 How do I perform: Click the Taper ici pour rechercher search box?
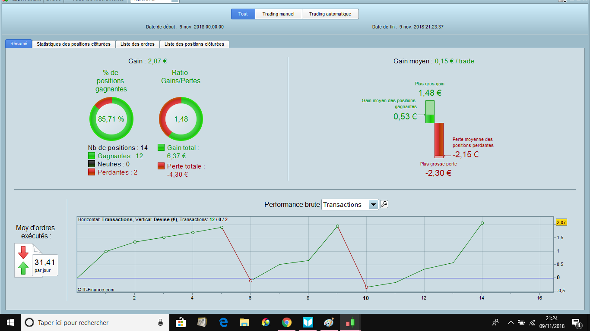[x=95, y=322]
